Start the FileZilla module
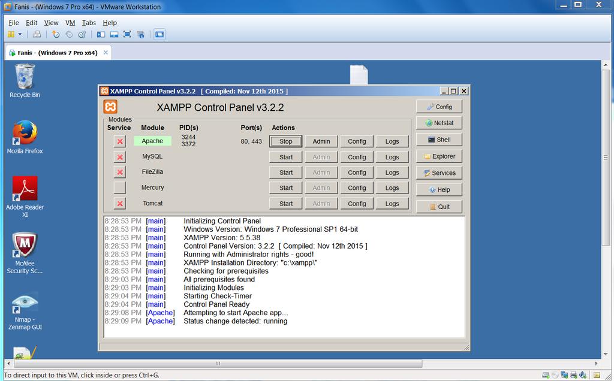614x381 pixels. 286,173
